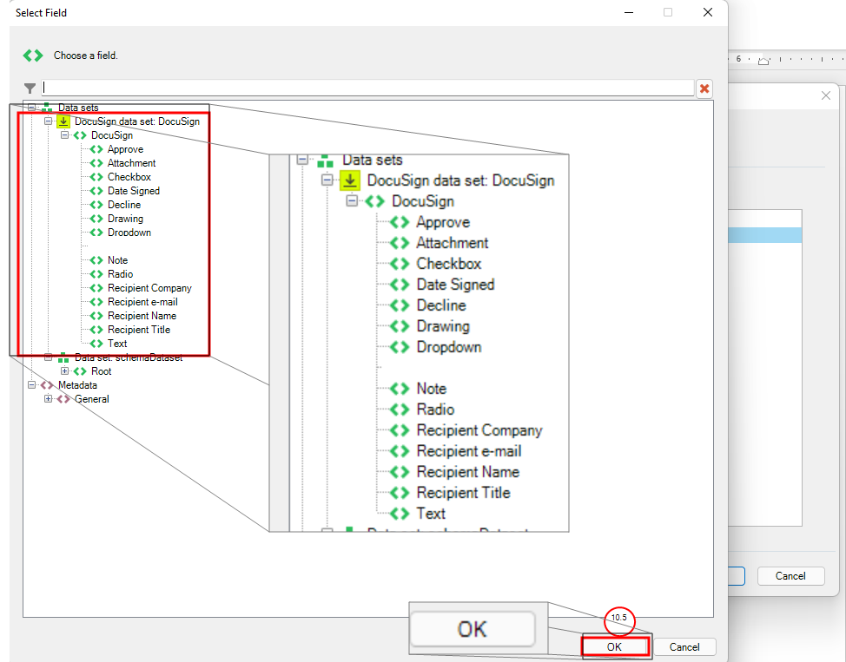The width and height of the screenshot is (846, 662).
Task: Click the Decline field icon in left tree
Action: coord(96,205)
